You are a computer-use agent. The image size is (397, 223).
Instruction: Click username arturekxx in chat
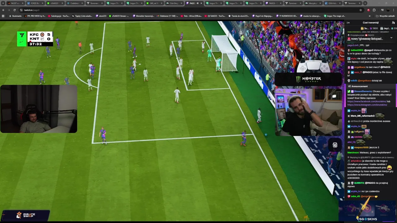click(x=356, y=161)
